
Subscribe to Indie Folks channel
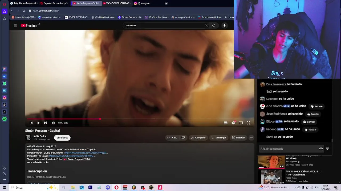pos(62,138)
